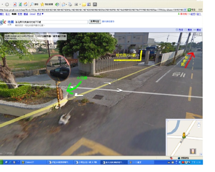Open the browser Search magnifier
The width and height of the screenshot is (215, 172).
click(32, 4)
